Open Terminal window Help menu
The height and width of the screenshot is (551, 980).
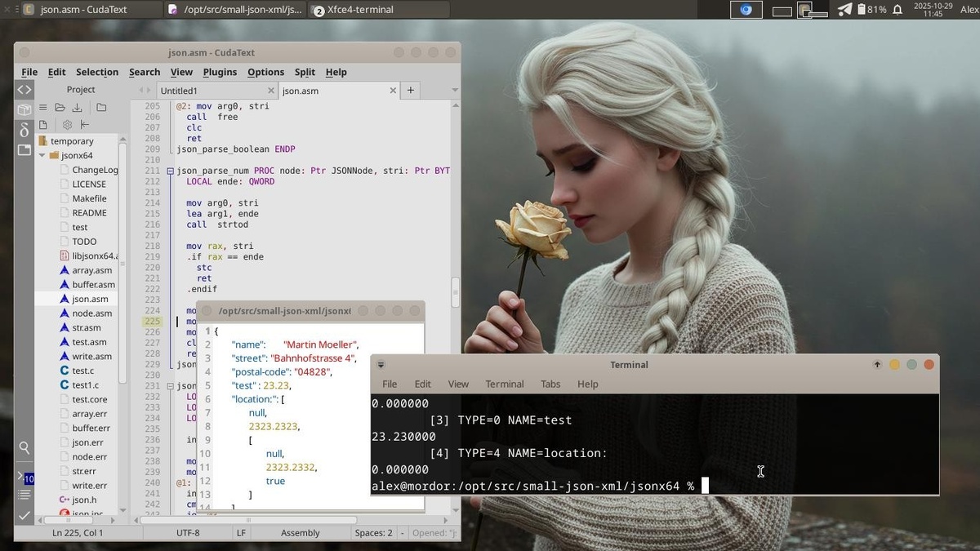pos(588,384)
